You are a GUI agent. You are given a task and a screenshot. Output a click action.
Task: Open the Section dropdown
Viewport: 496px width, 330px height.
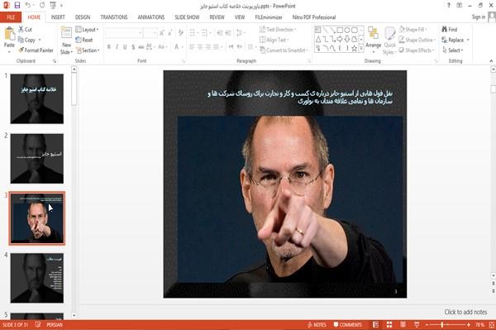pos(88,50)
